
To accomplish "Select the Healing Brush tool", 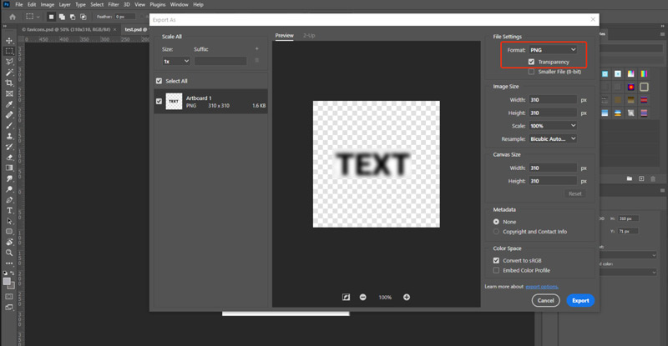I will coord(9,115).
